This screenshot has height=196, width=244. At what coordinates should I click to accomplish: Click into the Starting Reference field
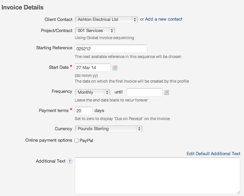coord(111,49)
